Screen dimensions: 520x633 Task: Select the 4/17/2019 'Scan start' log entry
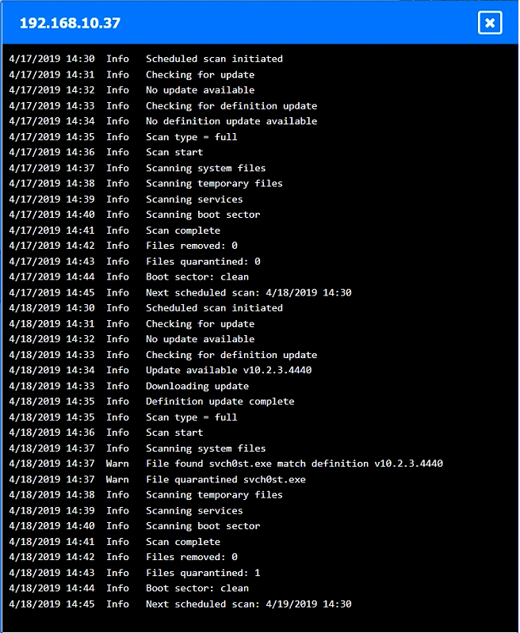pyautogui.click(x=174, y=152)
